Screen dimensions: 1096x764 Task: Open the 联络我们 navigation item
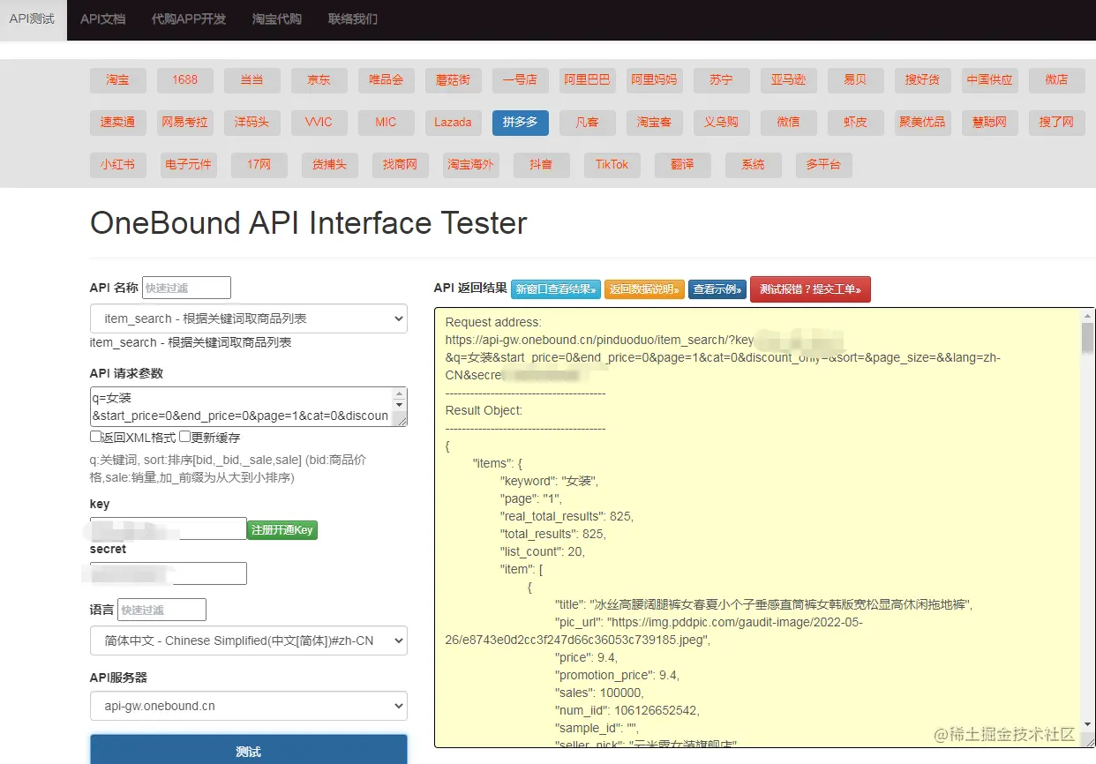tap(353, 19)
